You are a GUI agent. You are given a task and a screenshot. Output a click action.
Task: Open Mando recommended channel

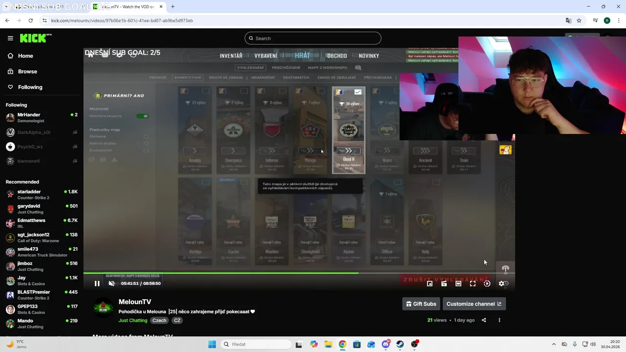pos(42,324)
